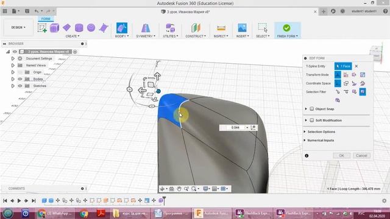The height and width of the screenshot is (219, 390).
Task: Click the Edit Form tool in Modify
Action: click(x=122, y=28)
